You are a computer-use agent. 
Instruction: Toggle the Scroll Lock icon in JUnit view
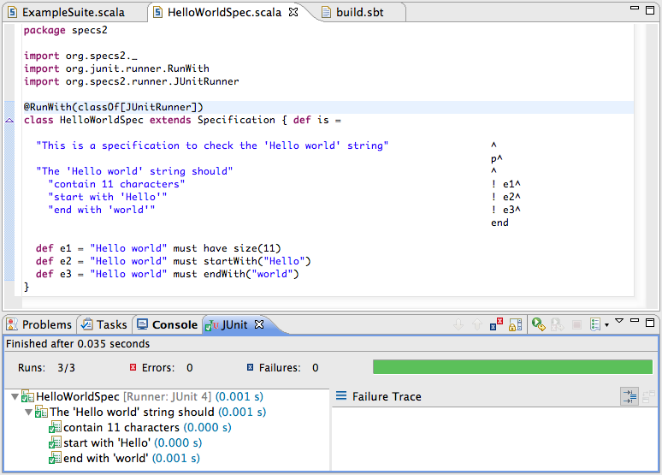[x=515, y=325]
